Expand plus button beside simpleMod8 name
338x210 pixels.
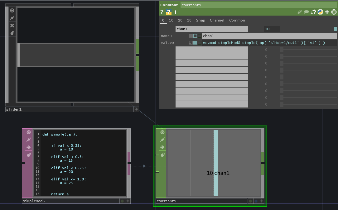128,201
